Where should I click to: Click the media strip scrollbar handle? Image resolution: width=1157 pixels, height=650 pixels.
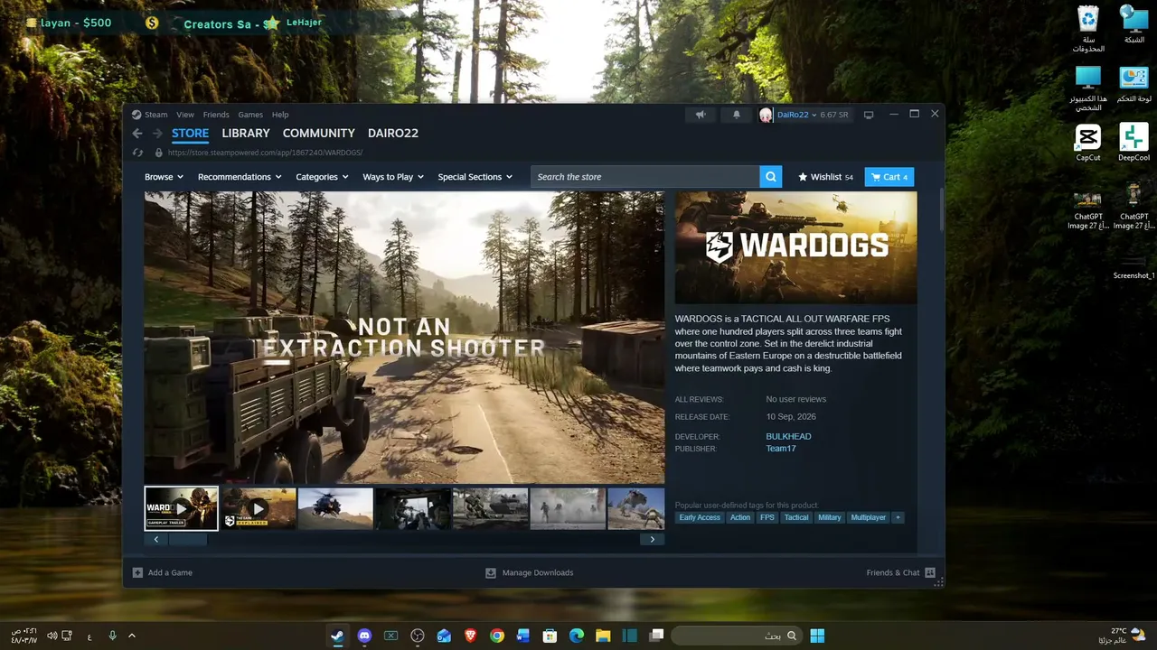coord(188,539)
